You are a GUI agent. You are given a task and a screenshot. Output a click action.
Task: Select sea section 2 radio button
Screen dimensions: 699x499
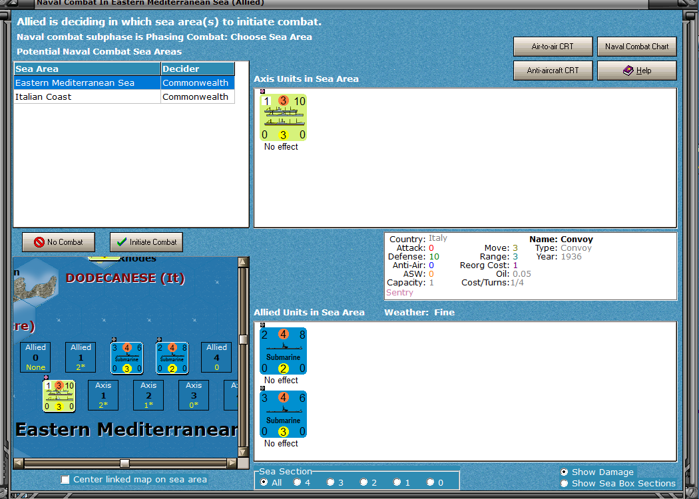click(363, 482)
